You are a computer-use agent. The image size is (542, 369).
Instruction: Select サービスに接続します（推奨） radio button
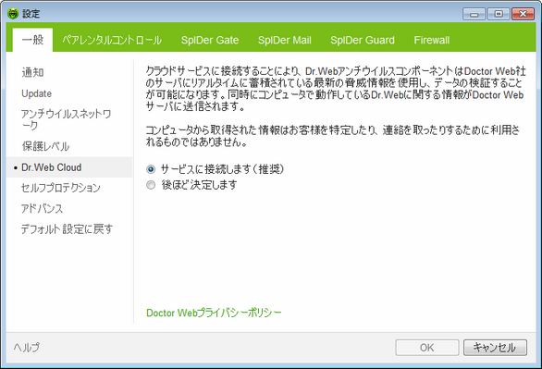tap(151, 169)
